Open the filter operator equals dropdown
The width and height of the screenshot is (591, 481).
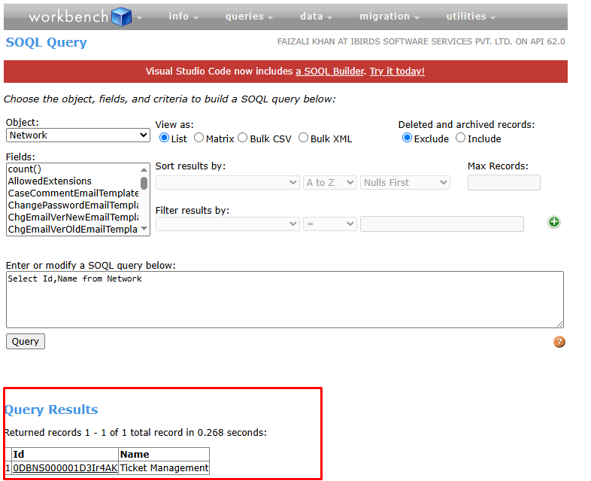coord(329,224)
